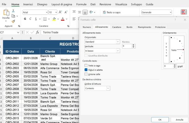Click the text orientation icon

coord(91,12)
